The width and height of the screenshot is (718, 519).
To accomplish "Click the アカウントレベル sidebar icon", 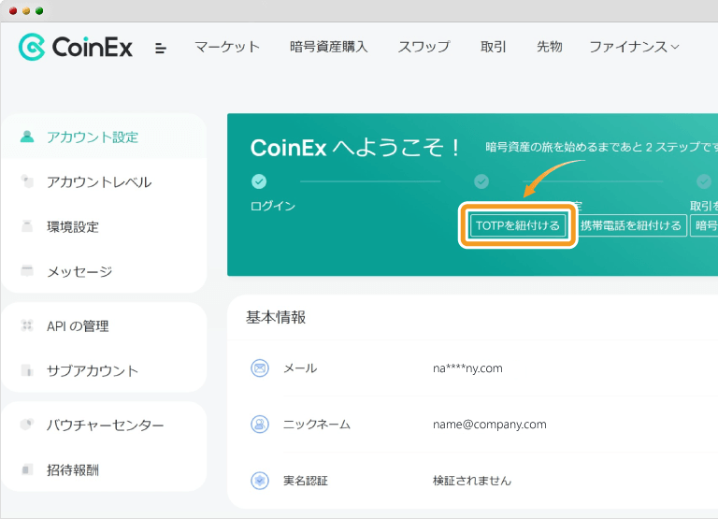I will (27, 181).
